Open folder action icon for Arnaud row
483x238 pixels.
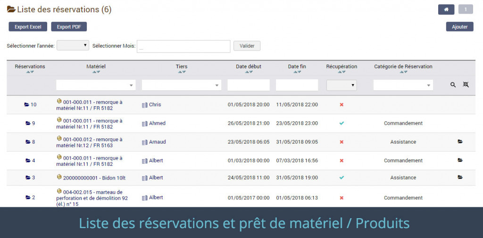(460, 142)
